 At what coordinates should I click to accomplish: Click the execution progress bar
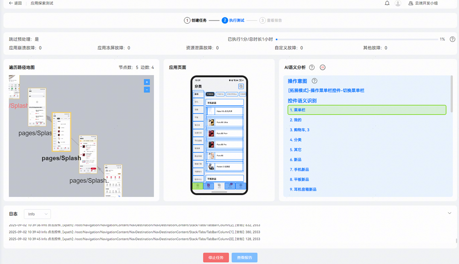pos(357,40)
